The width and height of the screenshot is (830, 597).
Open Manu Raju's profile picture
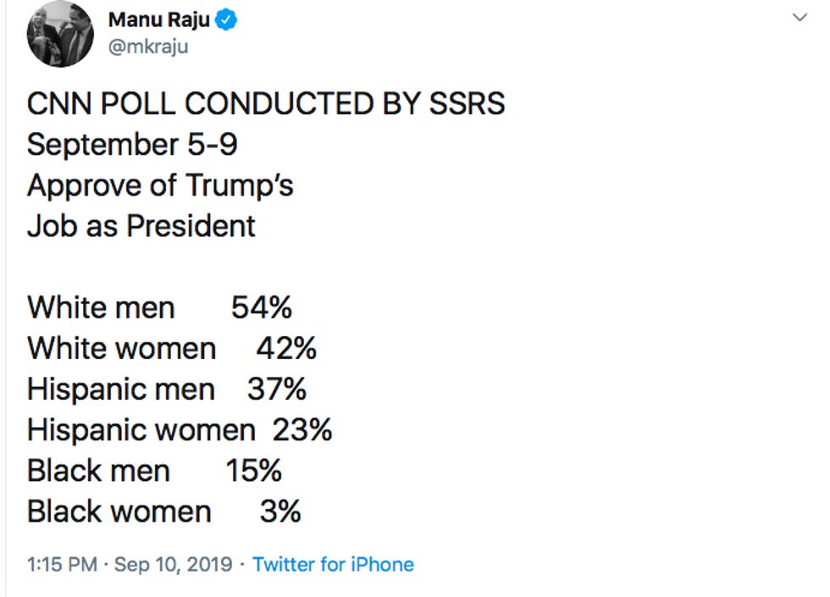point(60,34)
